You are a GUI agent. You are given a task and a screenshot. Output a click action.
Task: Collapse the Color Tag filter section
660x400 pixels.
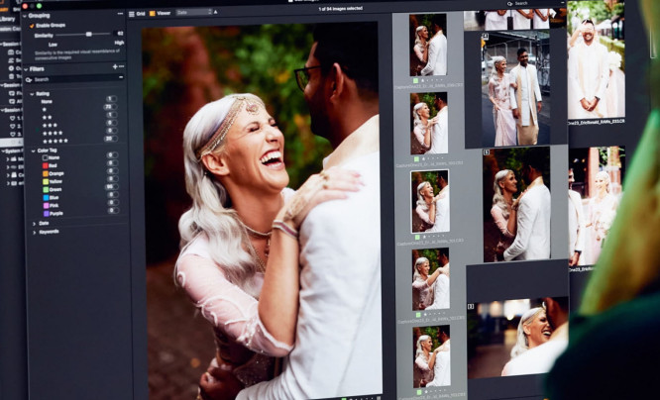[34, 150]
